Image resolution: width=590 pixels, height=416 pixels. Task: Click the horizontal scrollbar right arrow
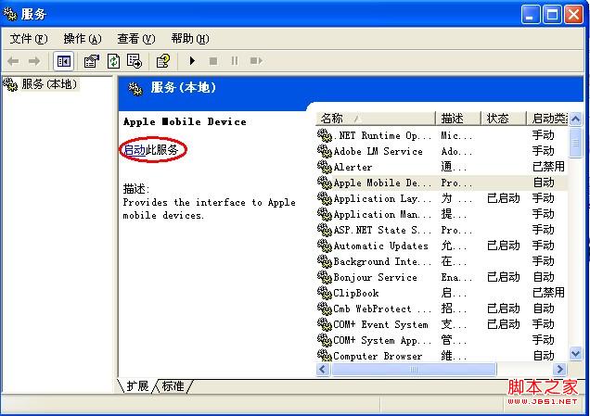pos(560,369)
